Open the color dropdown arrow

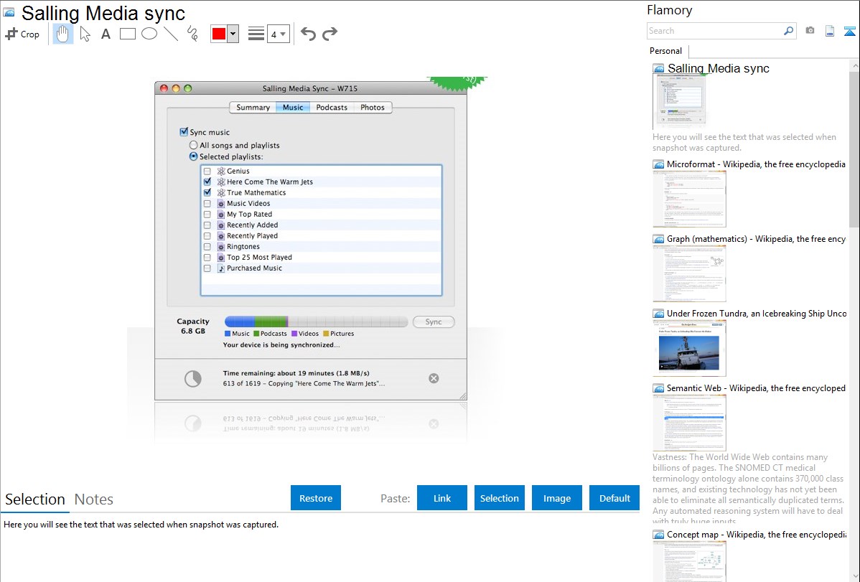coord(233,34)
